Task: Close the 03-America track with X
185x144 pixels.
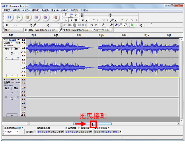Action: (5, 80)
